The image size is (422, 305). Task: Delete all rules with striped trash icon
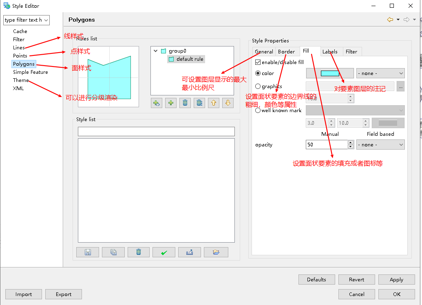pyautogui.click(x=199, y=103)
